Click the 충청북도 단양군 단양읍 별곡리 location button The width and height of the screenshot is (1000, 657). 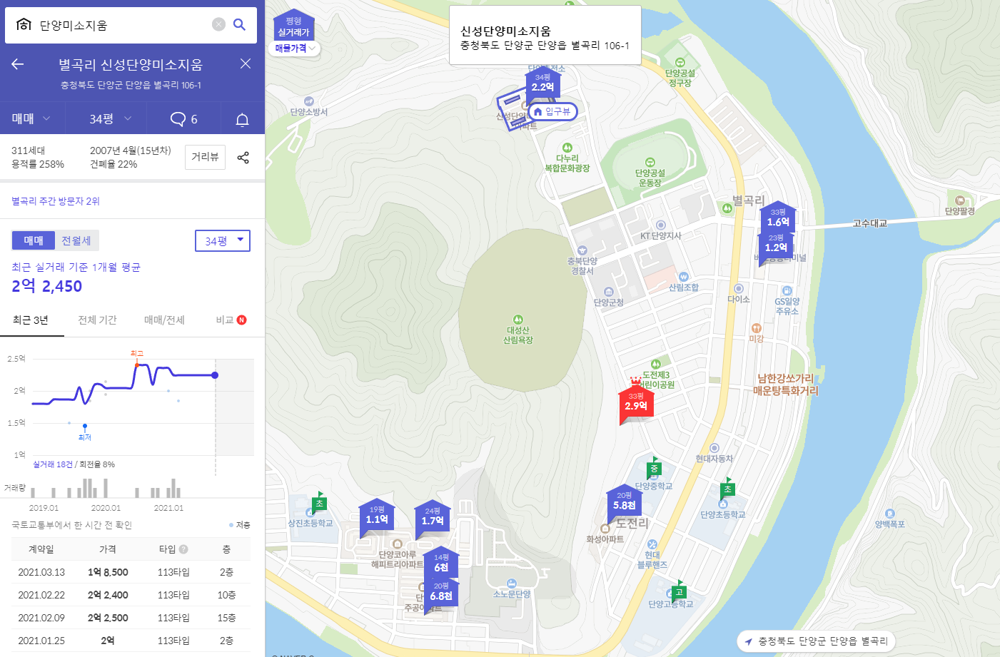point(816,641)
